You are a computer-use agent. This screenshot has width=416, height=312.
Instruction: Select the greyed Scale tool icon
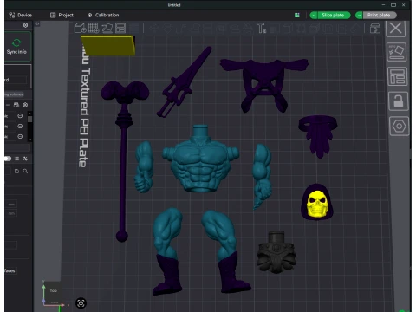(181, 29)
